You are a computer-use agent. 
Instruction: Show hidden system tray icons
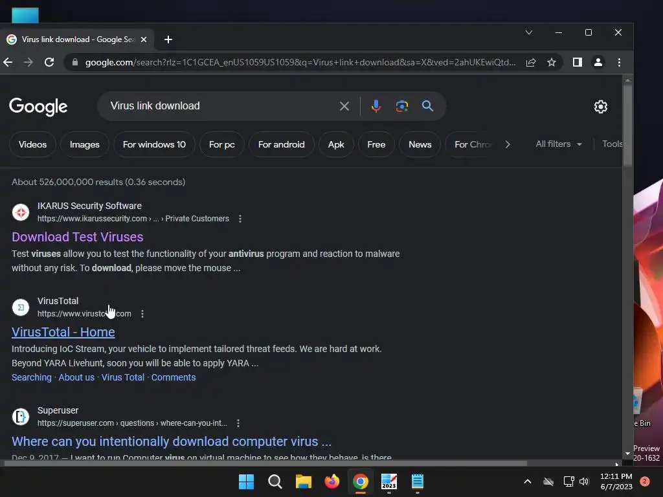click(527, 481)
